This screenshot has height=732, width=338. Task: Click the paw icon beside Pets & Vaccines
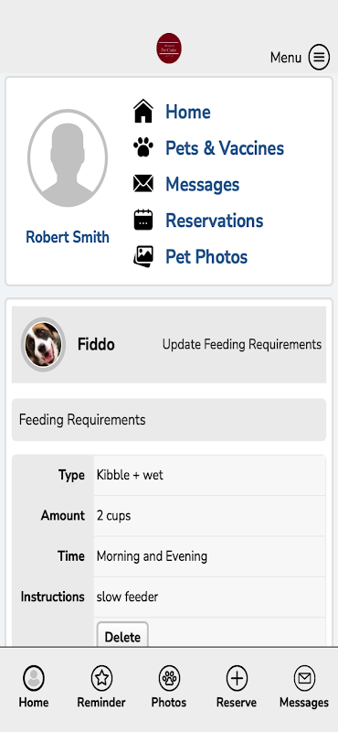point(143,147)
